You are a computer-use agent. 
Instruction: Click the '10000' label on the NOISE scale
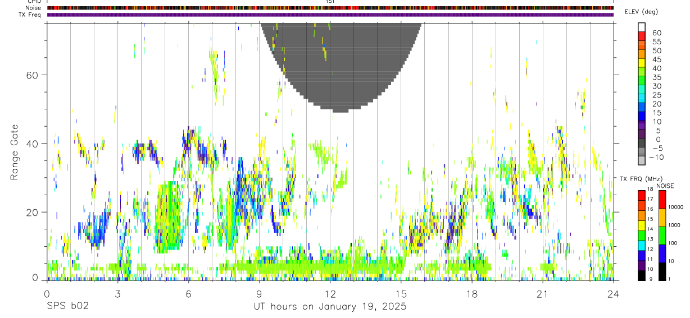pyautogui.click(x=677, y=207)
